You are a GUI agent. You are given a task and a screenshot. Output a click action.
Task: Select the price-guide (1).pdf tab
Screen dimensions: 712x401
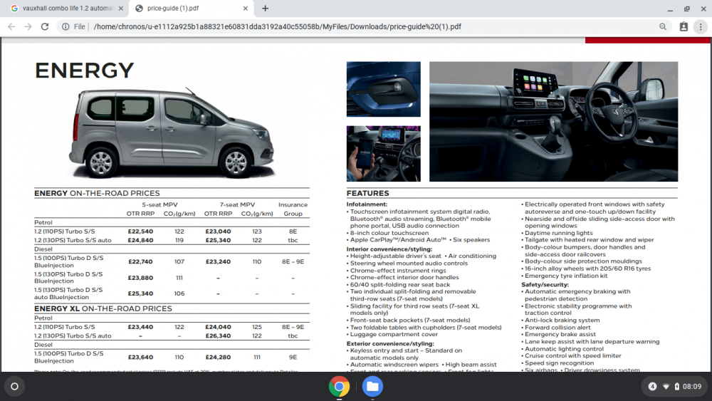point(191,8)
